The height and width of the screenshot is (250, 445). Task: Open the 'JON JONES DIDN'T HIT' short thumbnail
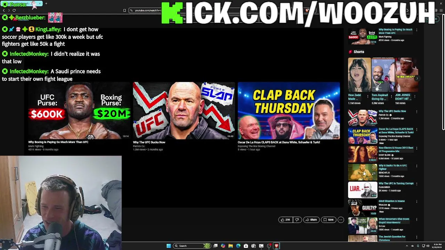click(x=406, y=75)
